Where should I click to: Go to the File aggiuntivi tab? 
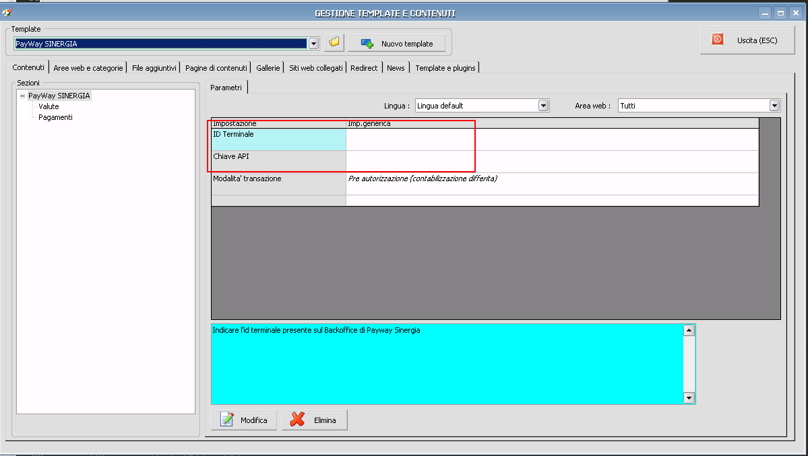pyautogui.click(x=154, y=68)
